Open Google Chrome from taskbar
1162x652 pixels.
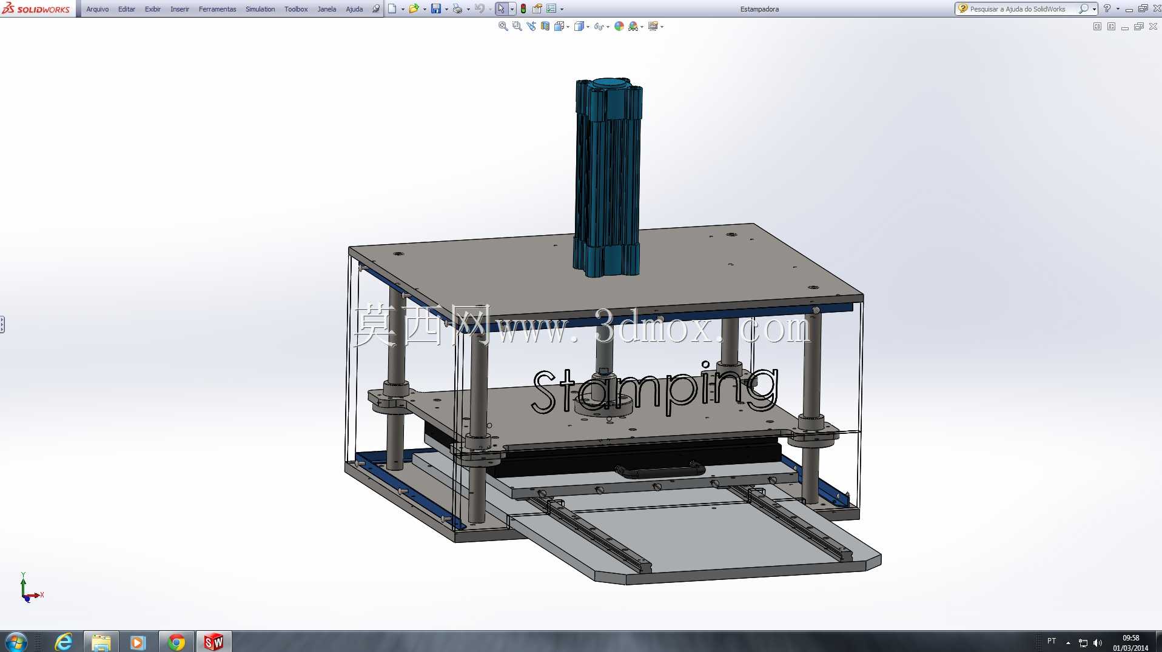click(x=176, y=642)
